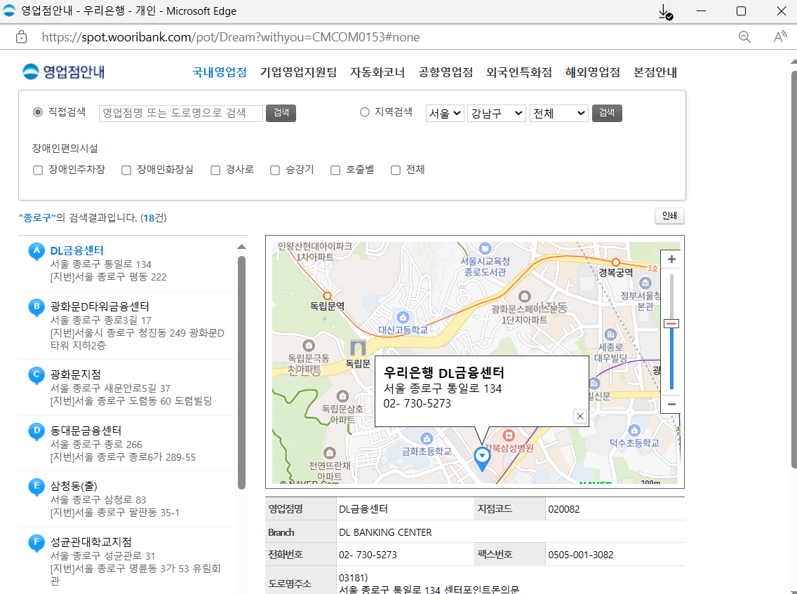Click 검색 button next to direct search box

tap(281, 113)
